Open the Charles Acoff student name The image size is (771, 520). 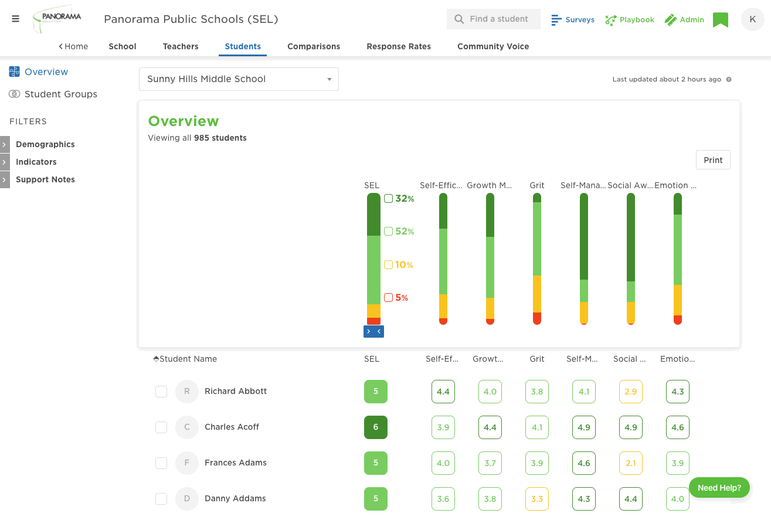232,427
